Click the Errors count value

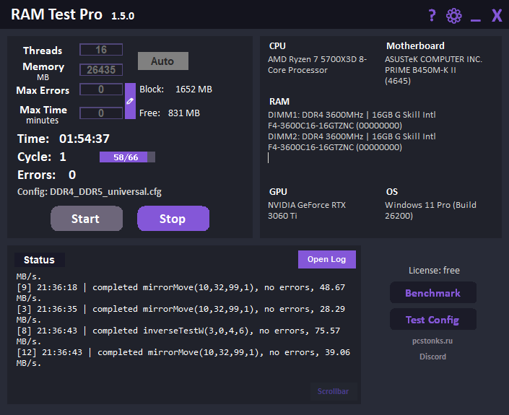tap(72, 175)
